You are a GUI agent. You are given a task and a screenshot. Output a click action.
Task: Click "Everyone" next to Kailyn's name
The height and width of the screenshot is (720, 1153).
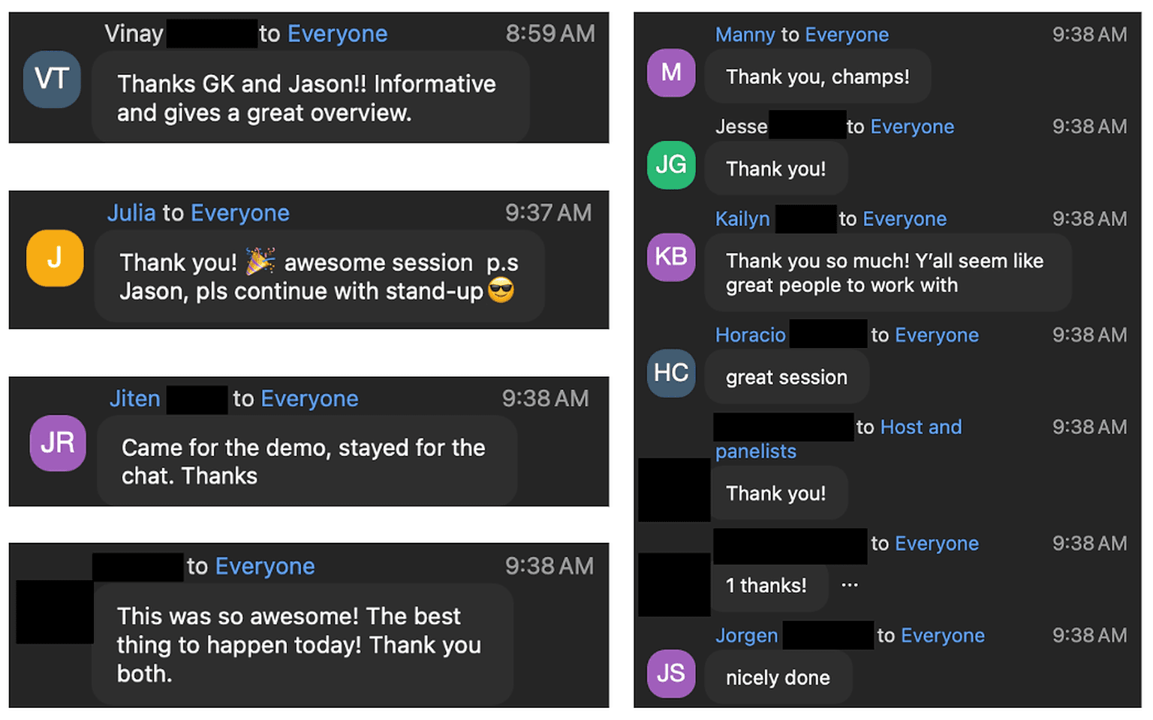click(x=905, y=219)
